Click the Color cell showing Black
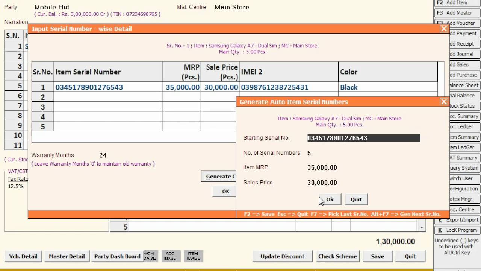 (388, 87)
